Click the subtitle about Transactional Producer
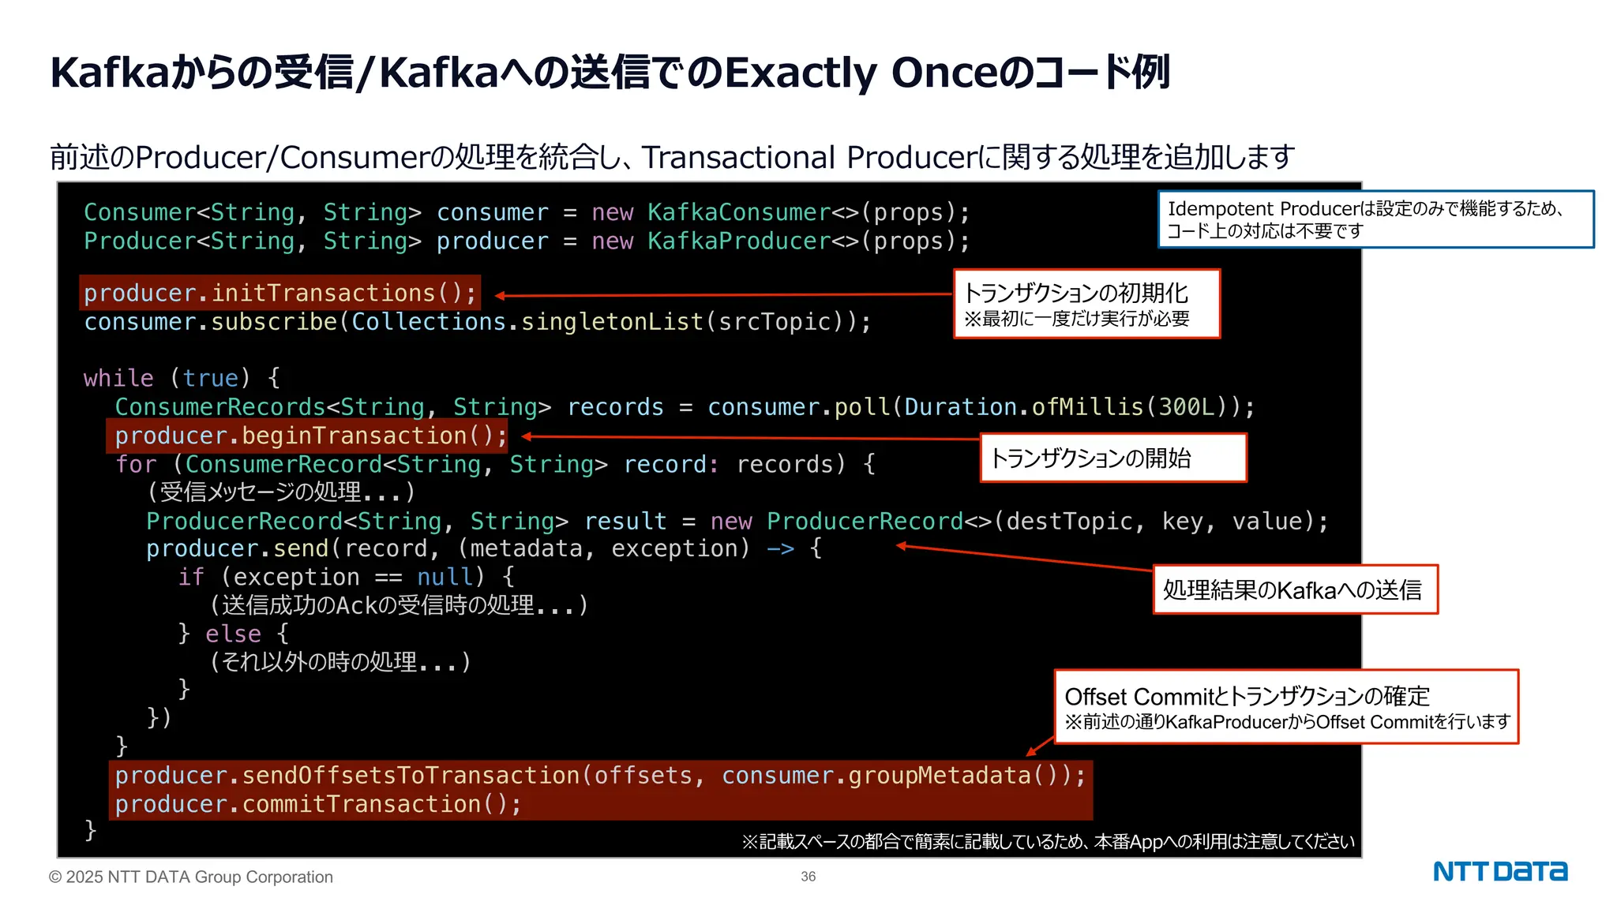 [671, 157]
